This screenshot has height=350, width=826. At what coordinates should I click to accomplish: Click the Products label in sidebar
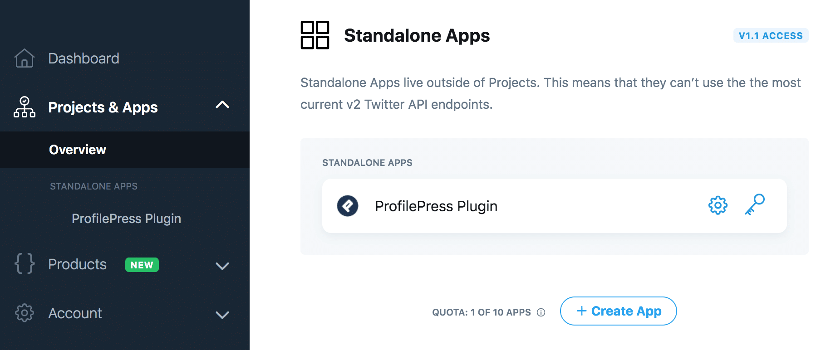[x=77, y=264]
